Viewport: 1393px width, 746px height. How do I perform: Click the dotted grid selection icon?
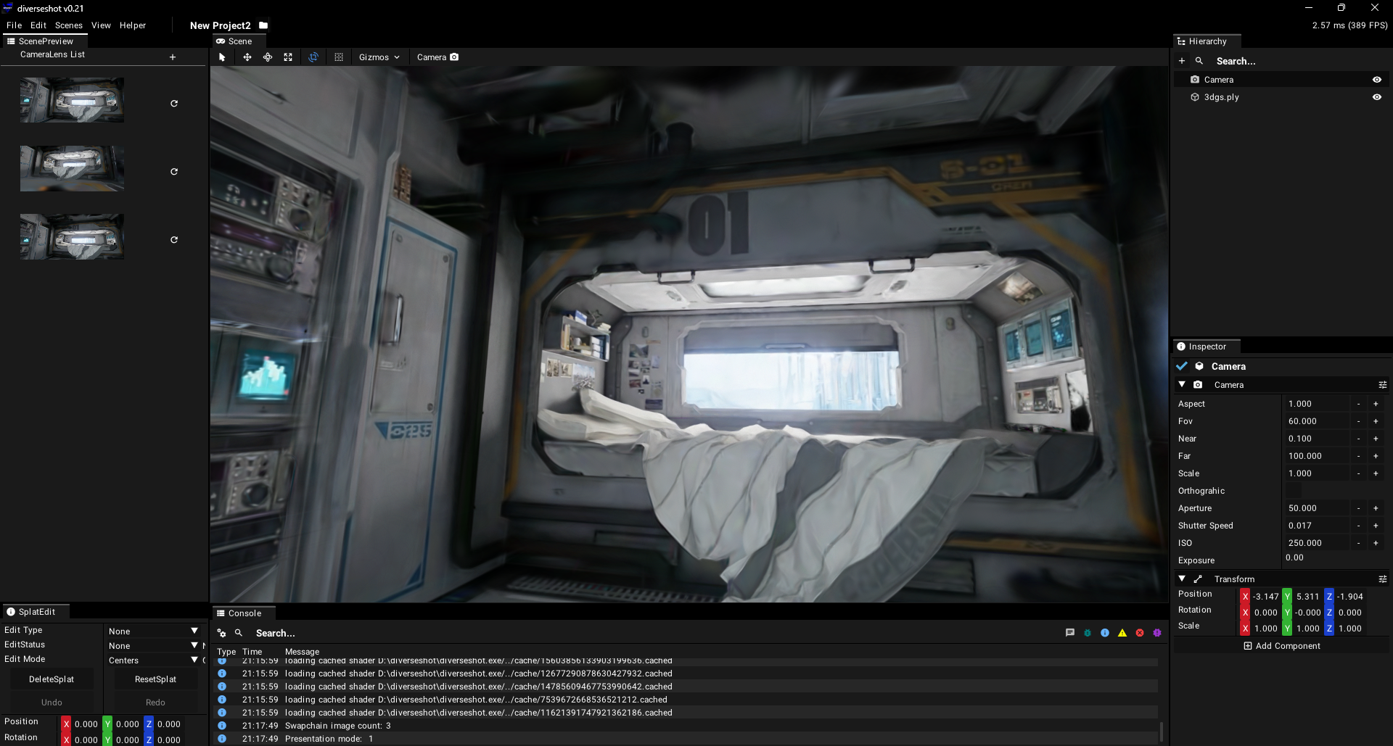pos(339,57)
